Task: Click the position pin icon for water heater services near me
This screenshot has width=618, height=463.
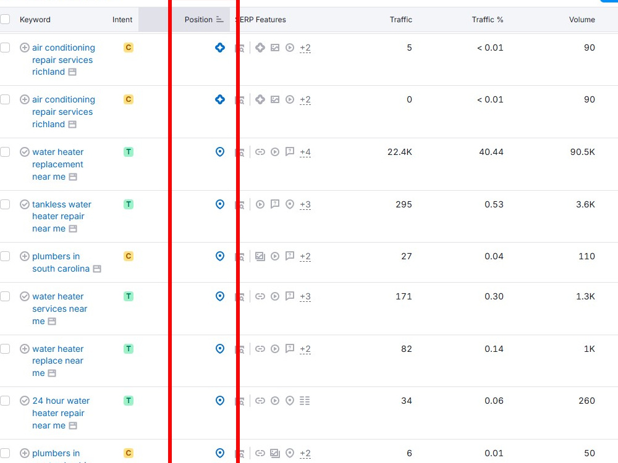Action: (x=220, y=296)
